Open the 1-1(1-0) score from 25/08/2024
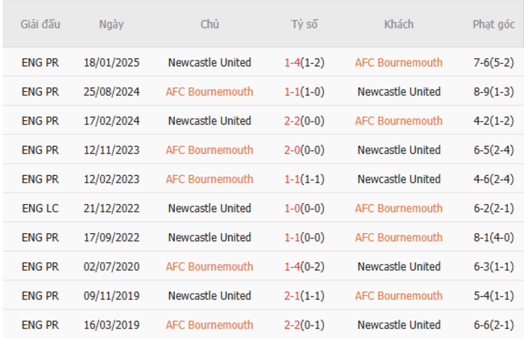The image size is (524, 338). (304, 91)
